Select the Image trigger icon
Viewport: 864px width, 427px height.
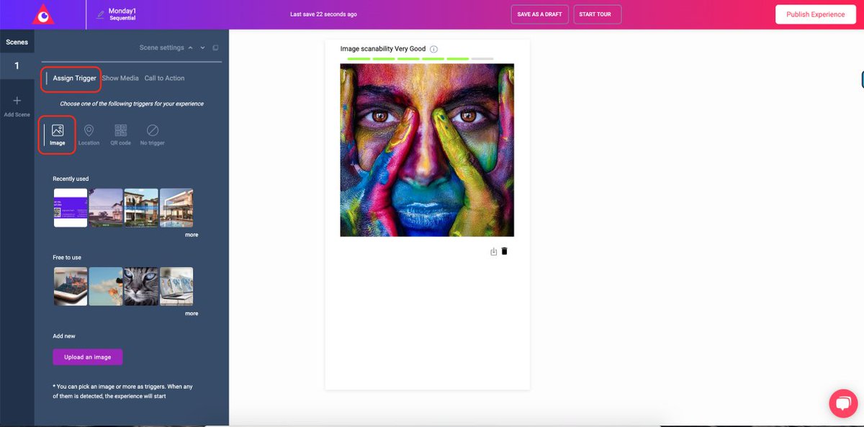click(58, 130)
